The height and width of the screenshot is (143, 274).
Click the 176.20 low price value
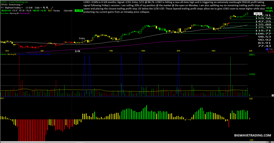pyautogui.click(x=28, y=10)
